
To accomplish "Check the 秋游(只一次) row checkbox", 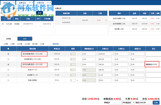I will coord(8,70).
